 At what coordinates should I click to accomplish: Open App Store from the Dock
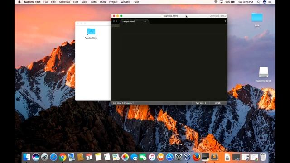click(x=169, y=157)
